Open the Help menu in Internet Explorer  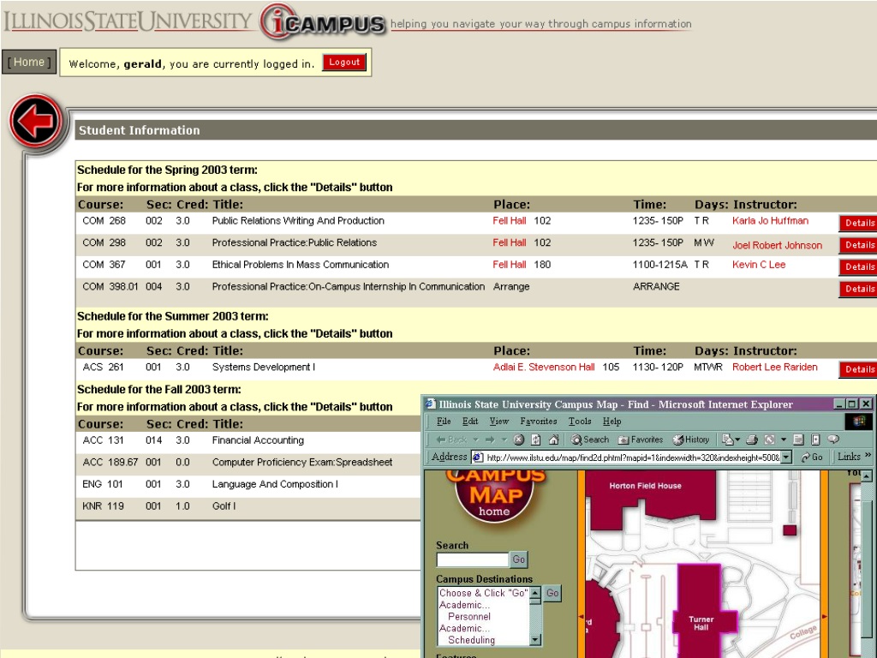[612, 422]
